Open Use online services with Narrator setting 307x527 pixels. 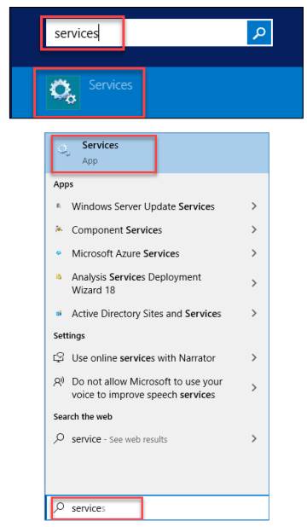coord(157,358)
